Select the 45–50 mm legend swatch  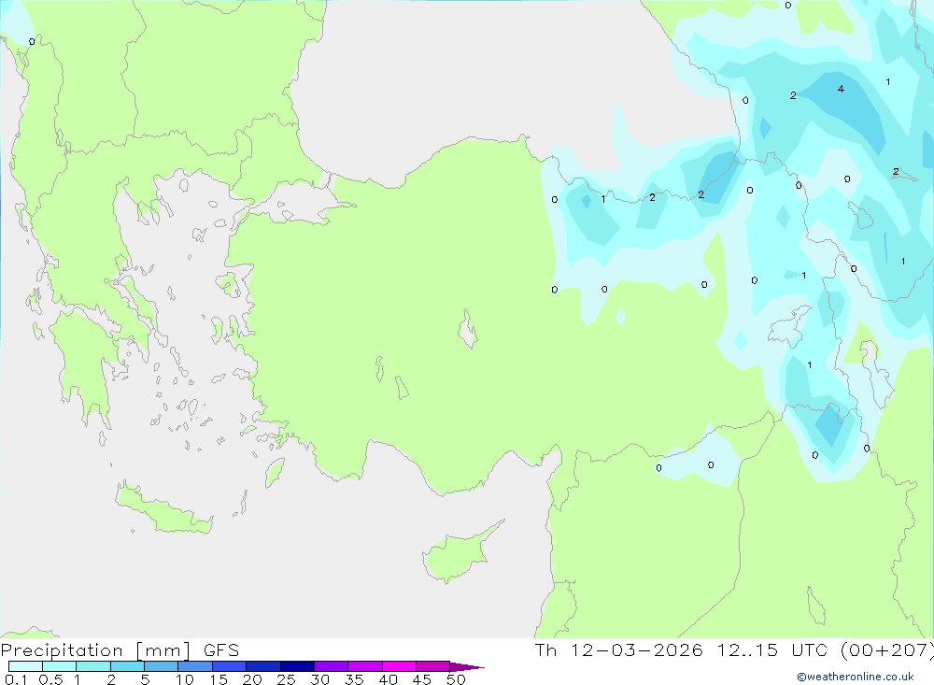point(433,666)
